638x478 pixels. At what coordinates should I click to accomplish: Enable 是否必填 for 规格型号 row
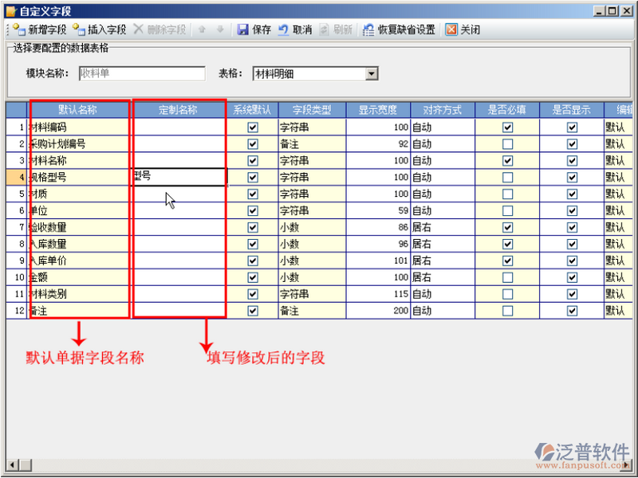(x=507, y=178)
